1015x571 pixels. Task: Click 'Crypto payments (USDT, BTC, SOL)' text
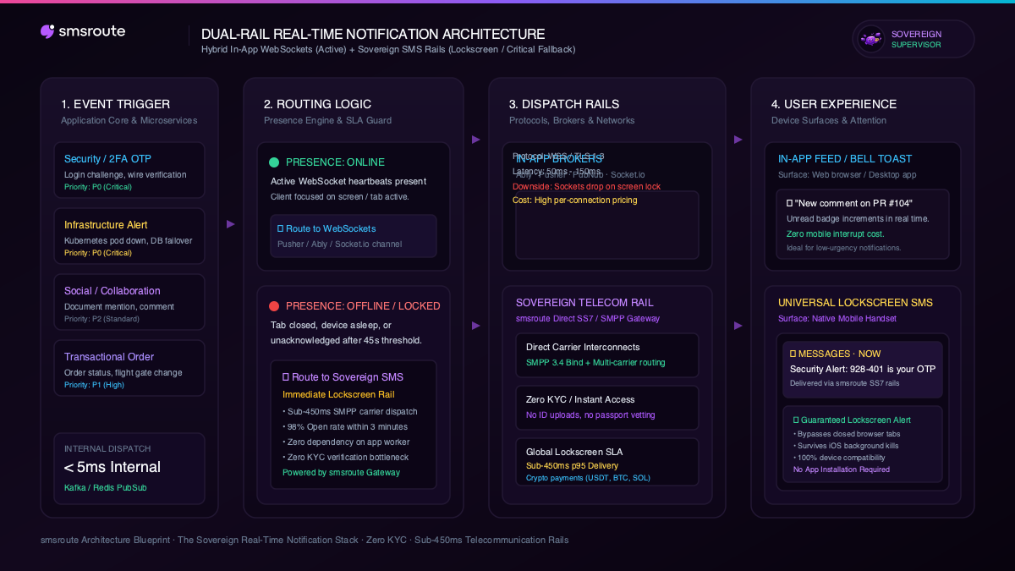588,478
